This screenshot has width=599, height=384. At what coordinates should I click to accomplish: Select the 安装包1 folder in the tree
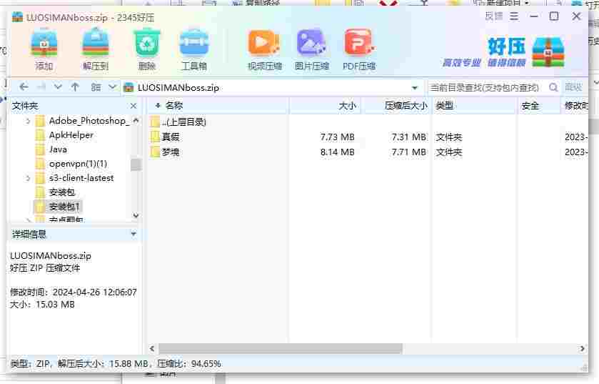tap(64, 207)
